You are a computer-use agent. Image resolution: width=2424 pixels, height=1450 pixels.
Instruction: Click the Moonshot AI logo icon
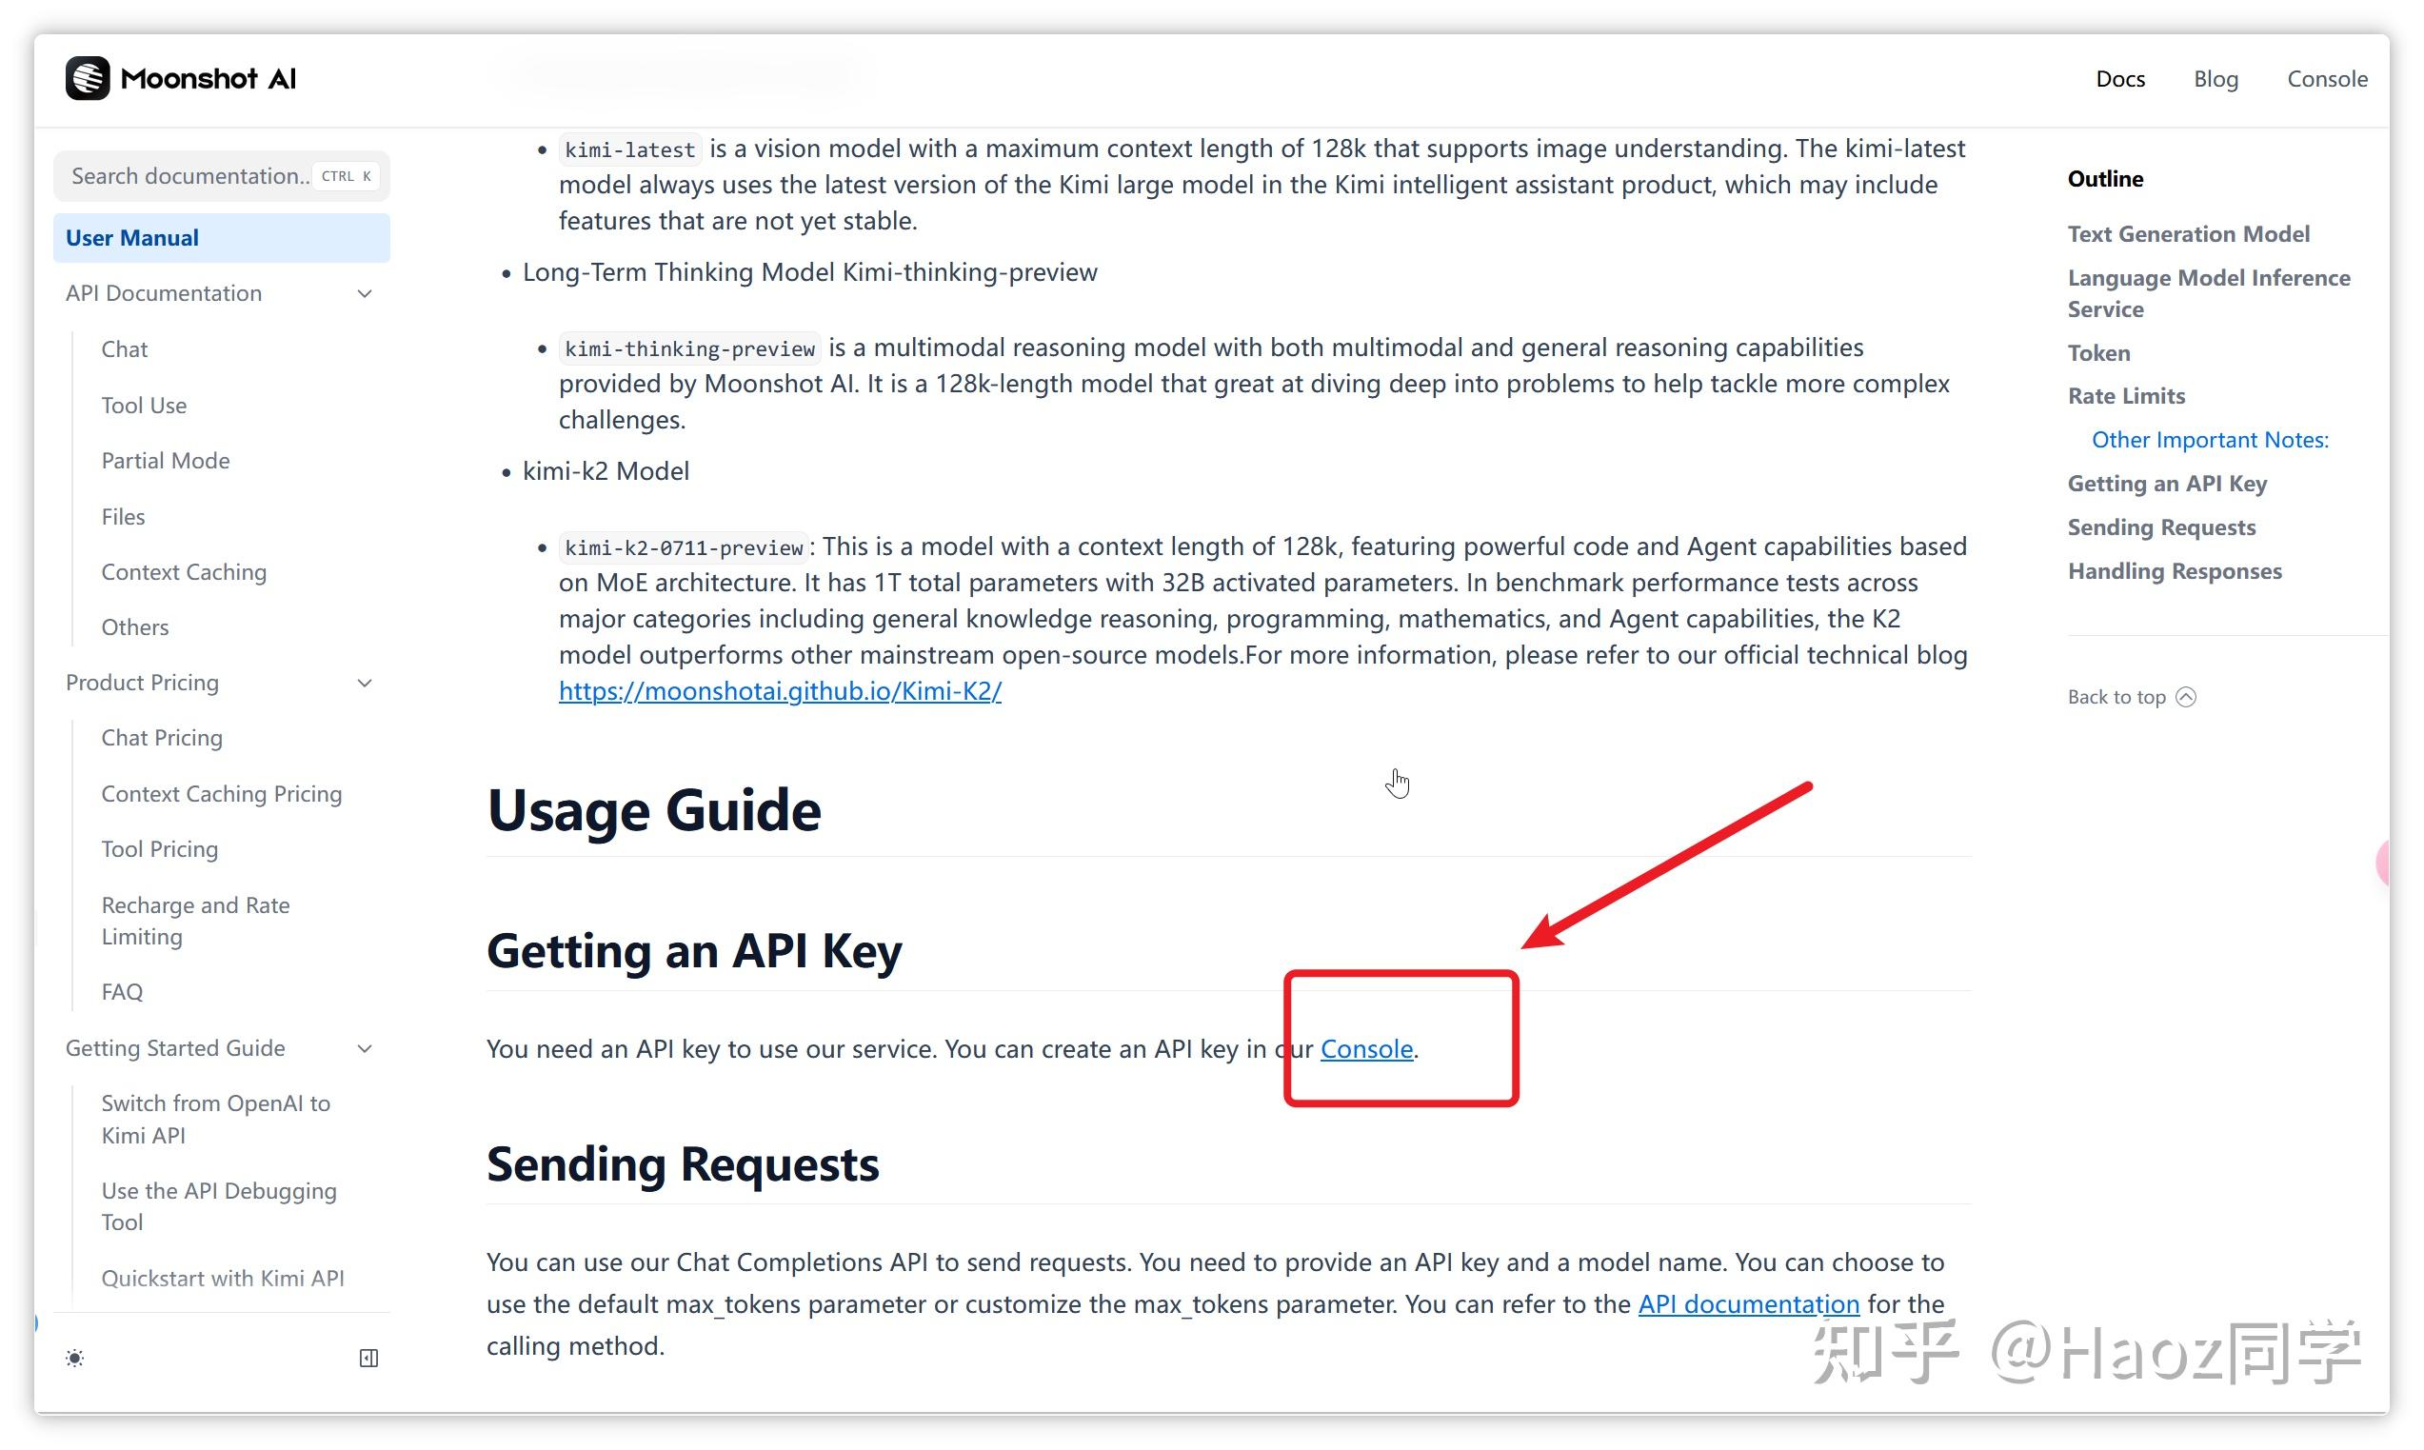click(87, 78)
